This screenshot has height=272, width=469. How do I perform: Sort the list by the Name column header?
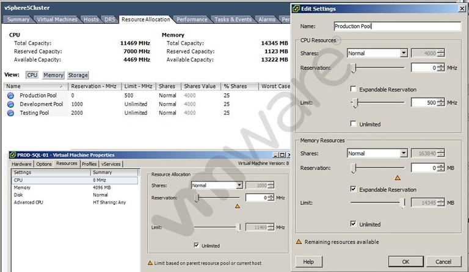coord(35,86)
